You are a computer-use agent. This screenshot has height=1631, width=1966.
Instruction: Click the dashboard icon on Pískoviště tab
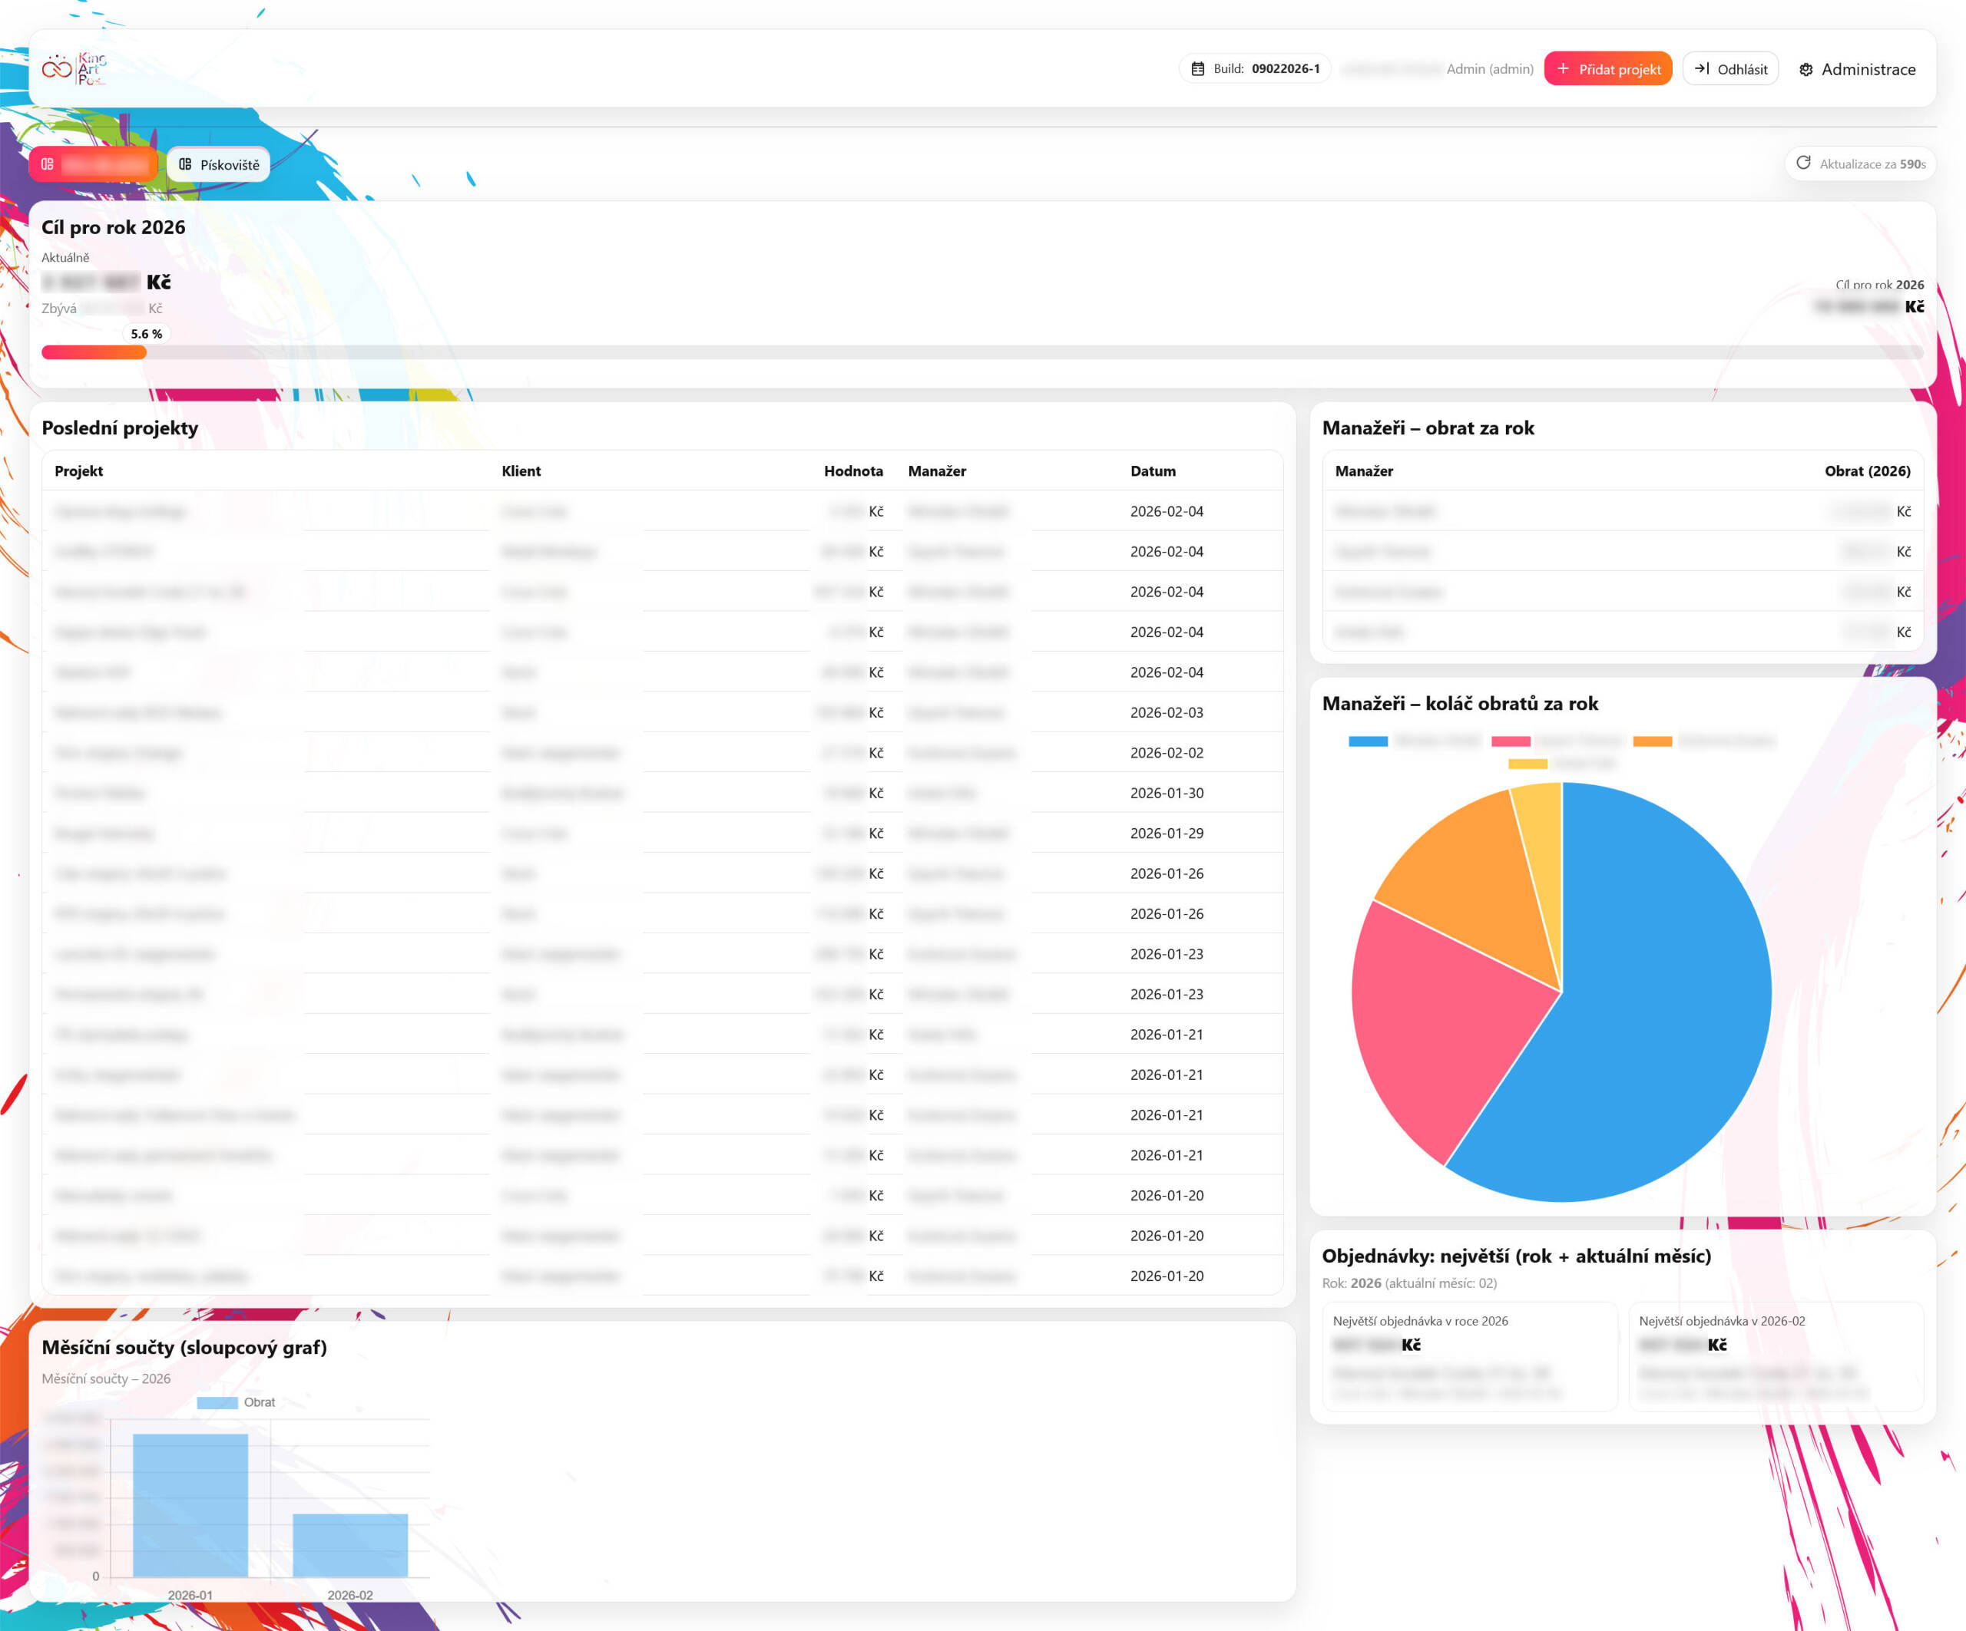(x=185, y=163)
